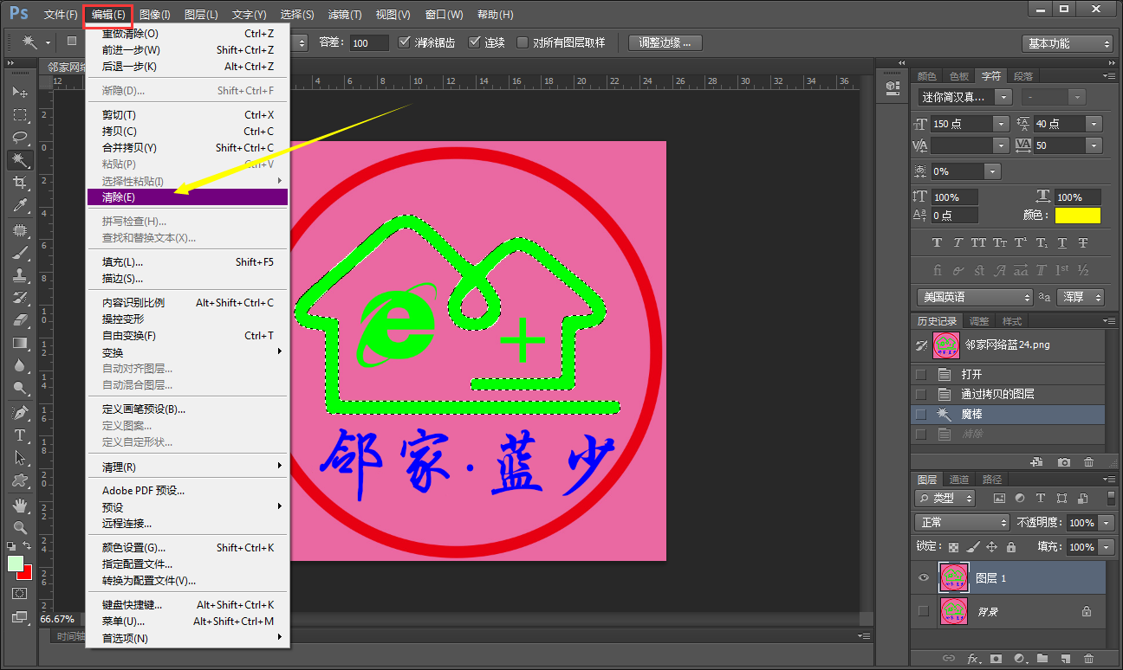Select the Eraser tool

click(20, 320)
